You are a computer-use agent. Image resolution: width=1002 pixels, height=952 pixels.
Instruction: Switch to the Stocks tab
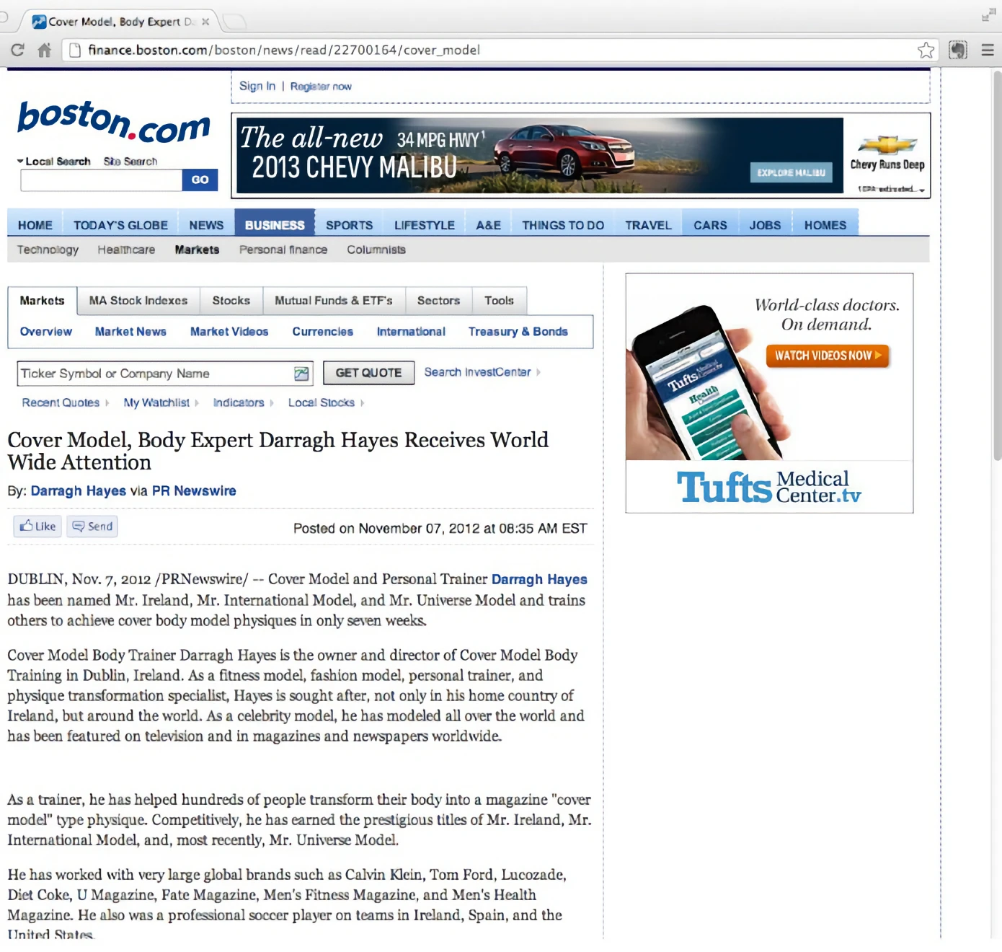[x=231, y=301]
